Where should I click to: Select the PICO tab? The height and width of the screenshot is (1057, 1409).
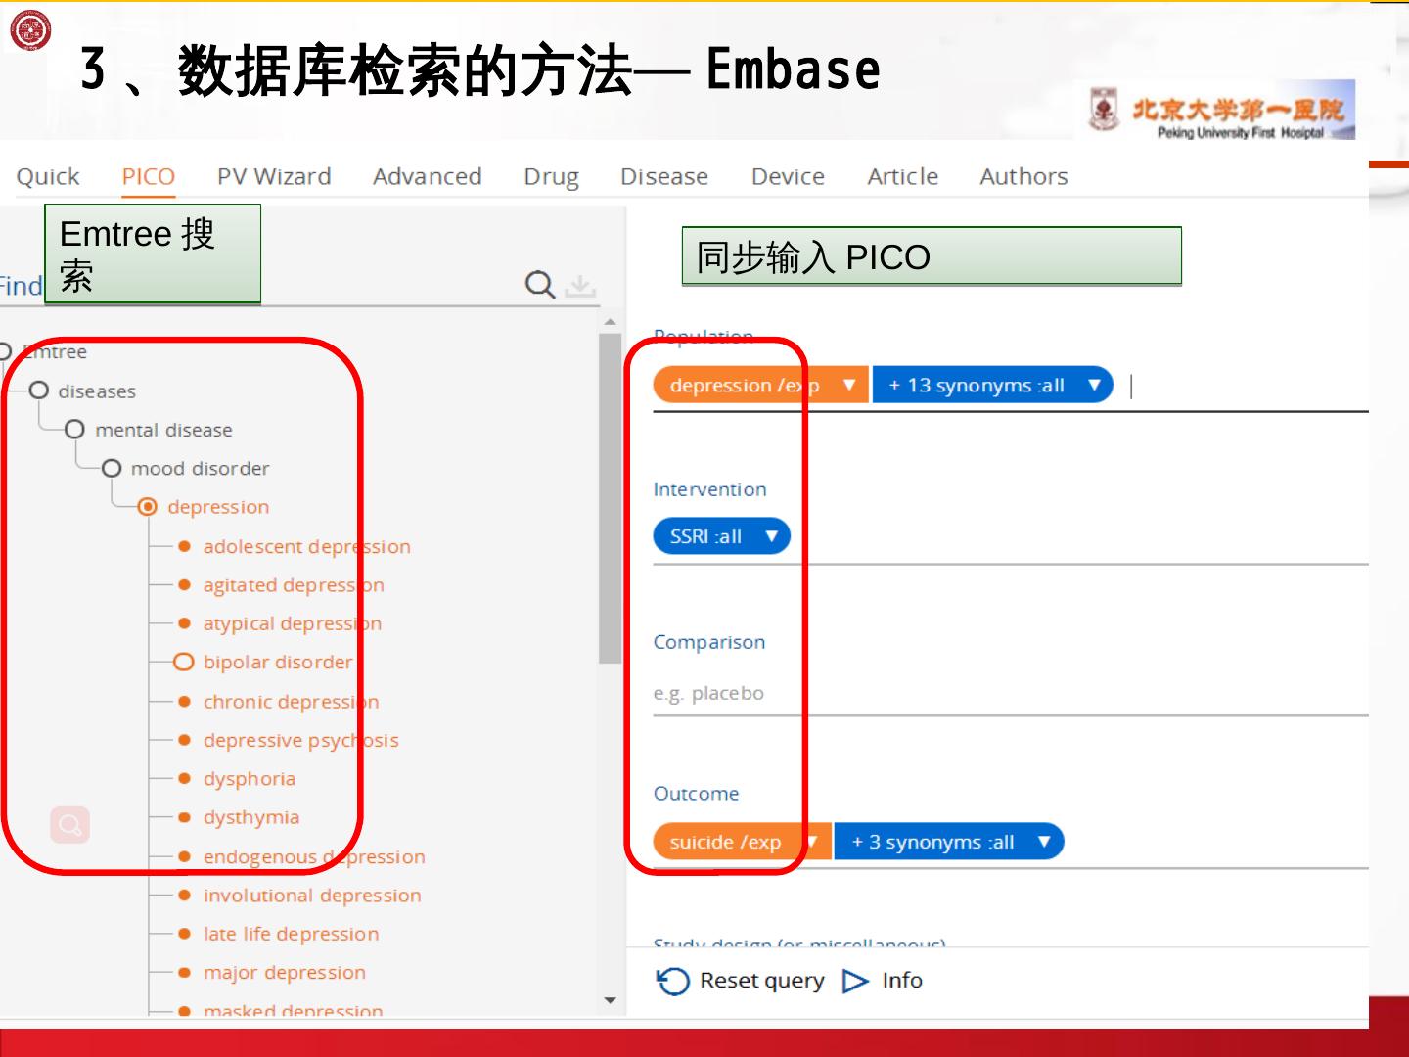pos(149,176)
